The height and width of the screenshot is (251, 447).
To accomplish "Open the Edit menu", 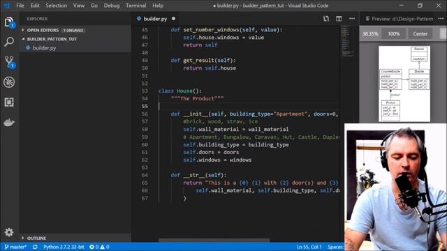I will point(35,6).
